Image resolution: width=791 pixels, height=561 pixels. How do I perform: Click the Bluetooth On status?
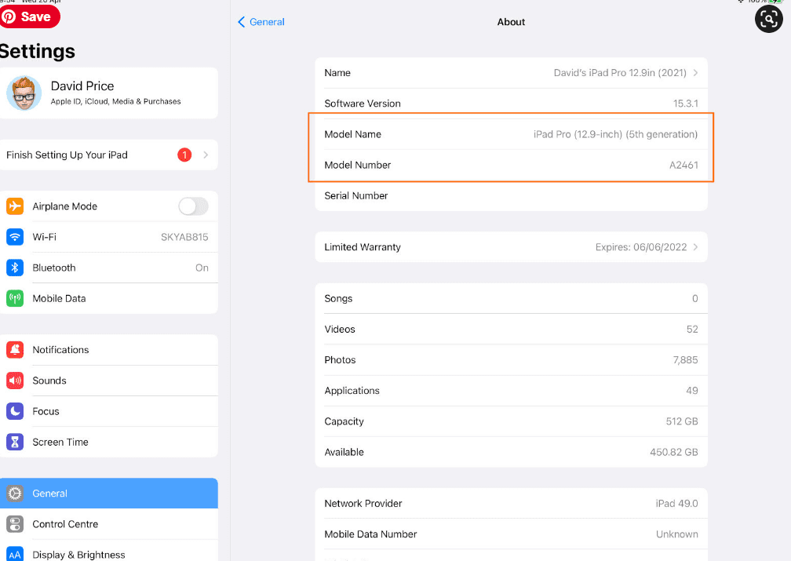pyautogui.click(x=202, y=268)
